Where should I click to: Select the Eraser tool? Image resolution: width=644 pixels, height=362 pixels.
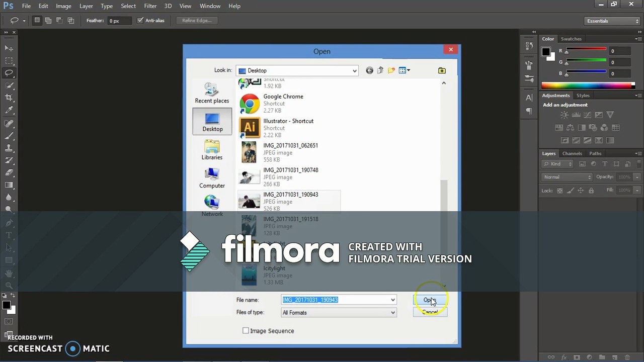click(9, 172)
